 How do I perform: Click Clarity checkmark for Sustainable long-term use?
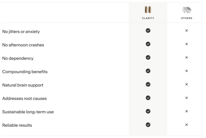148,111
